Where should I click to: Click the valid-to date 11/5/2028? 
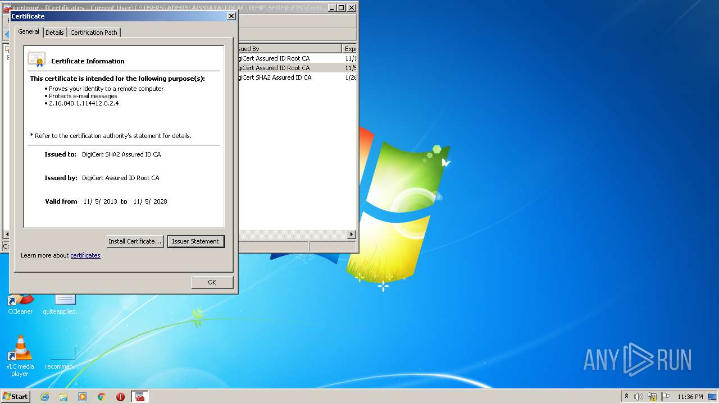[x=150, y=201]
